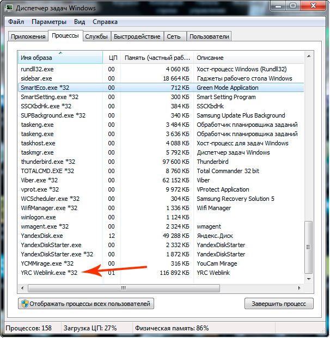Select Viber.exe *32 process
Image resolution: width=330 pixels, height=338 pixels.
tap(161, 180)
